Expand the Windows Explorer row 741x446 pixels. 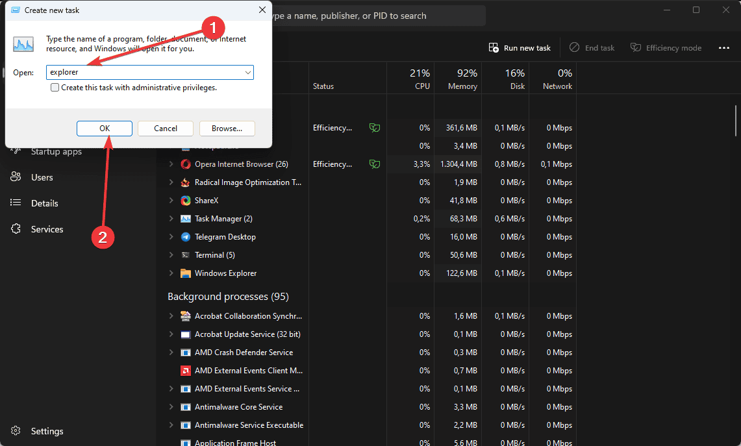pyautogui.click(x=171, y=273)
